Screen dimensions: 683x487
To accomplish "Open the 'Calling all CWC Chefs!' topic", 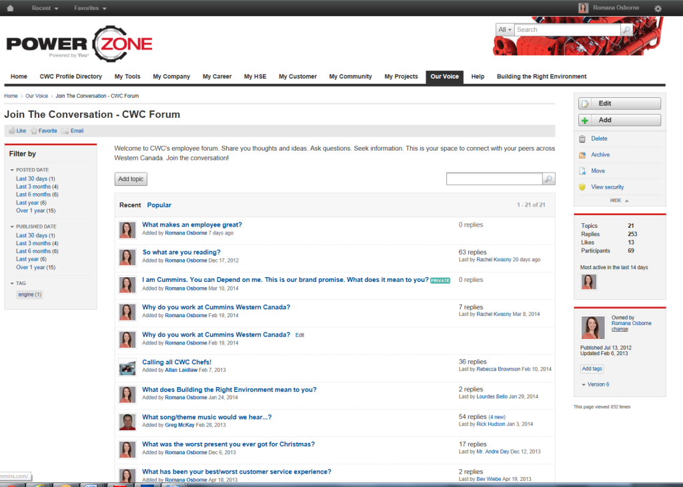I will coord(176,362).
